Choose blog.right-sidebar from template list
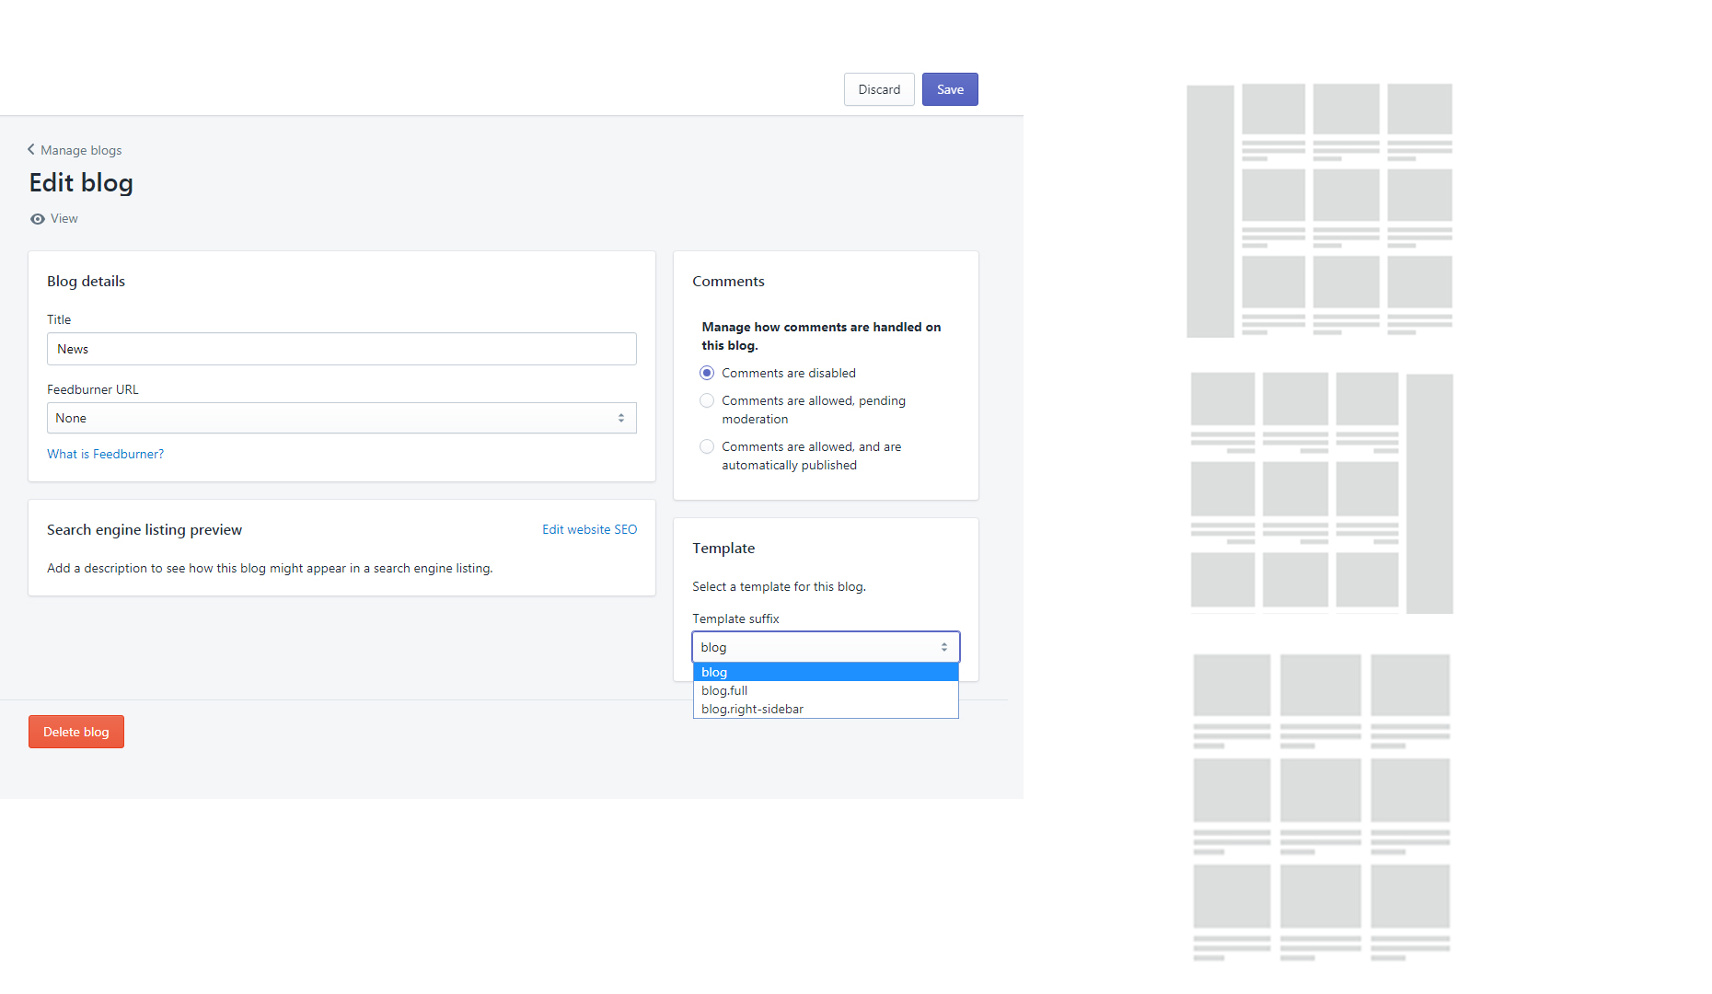This screenshot has width=1712, height=994. click(752, 709)
